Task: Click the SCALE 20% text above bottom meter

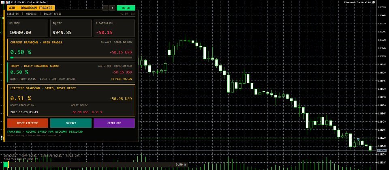Action: pos(72,156)
